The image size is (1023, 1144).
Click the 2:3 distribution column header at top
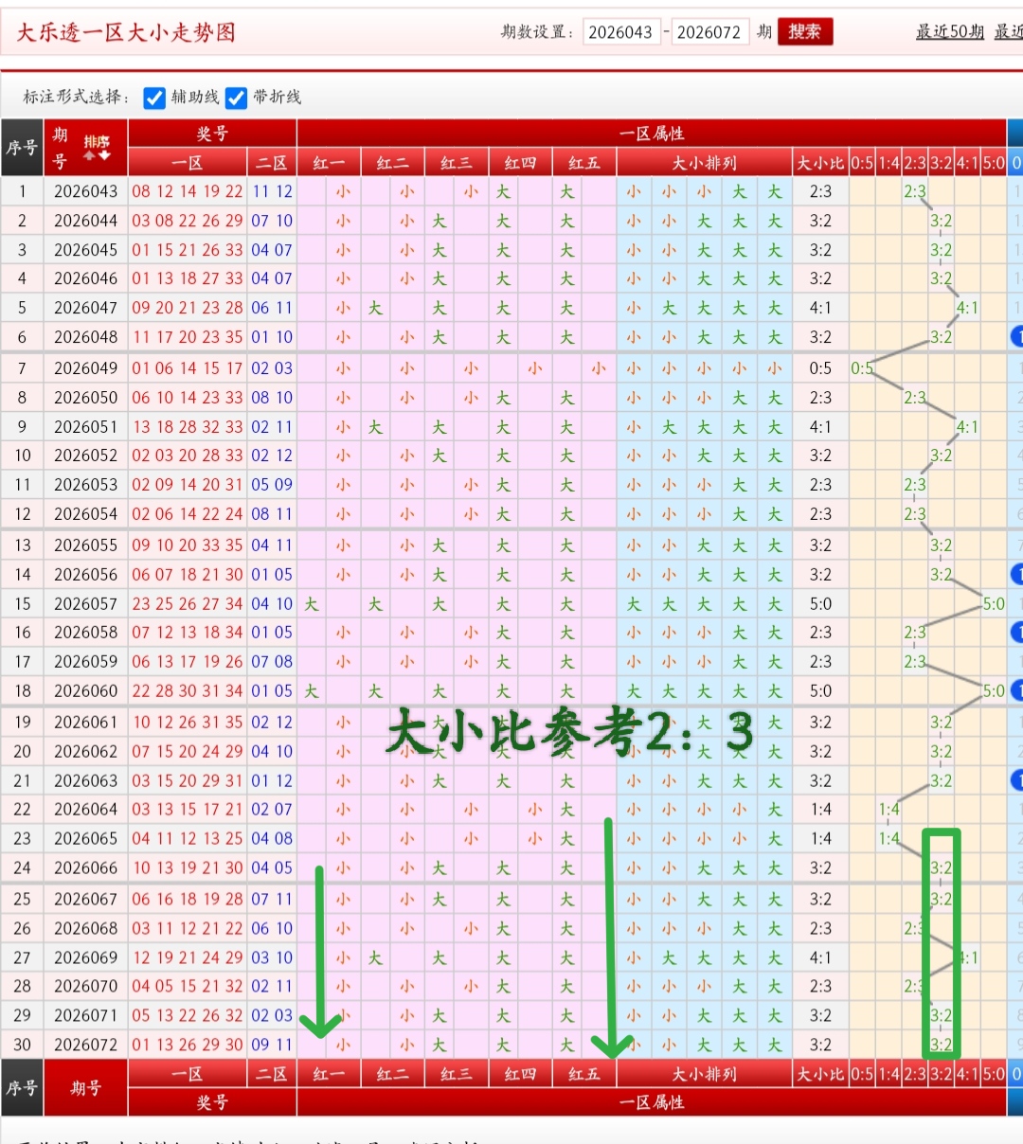click(x=915, y=163)
